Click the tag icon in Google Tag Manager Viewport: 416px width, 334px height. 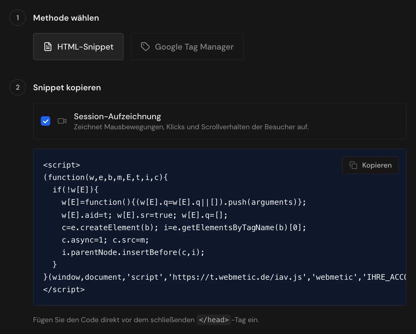(145, 47)
